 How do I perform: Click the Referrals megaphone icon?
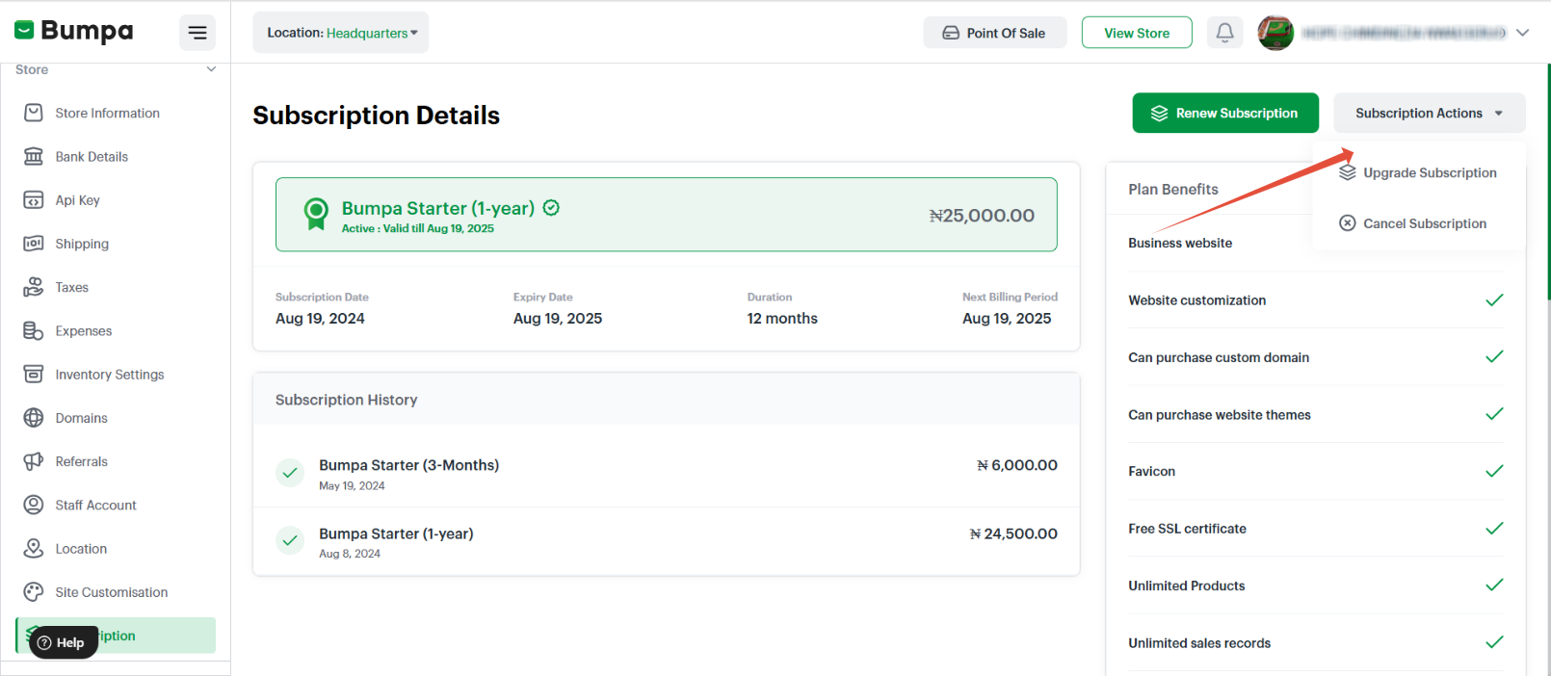[34, 461]
